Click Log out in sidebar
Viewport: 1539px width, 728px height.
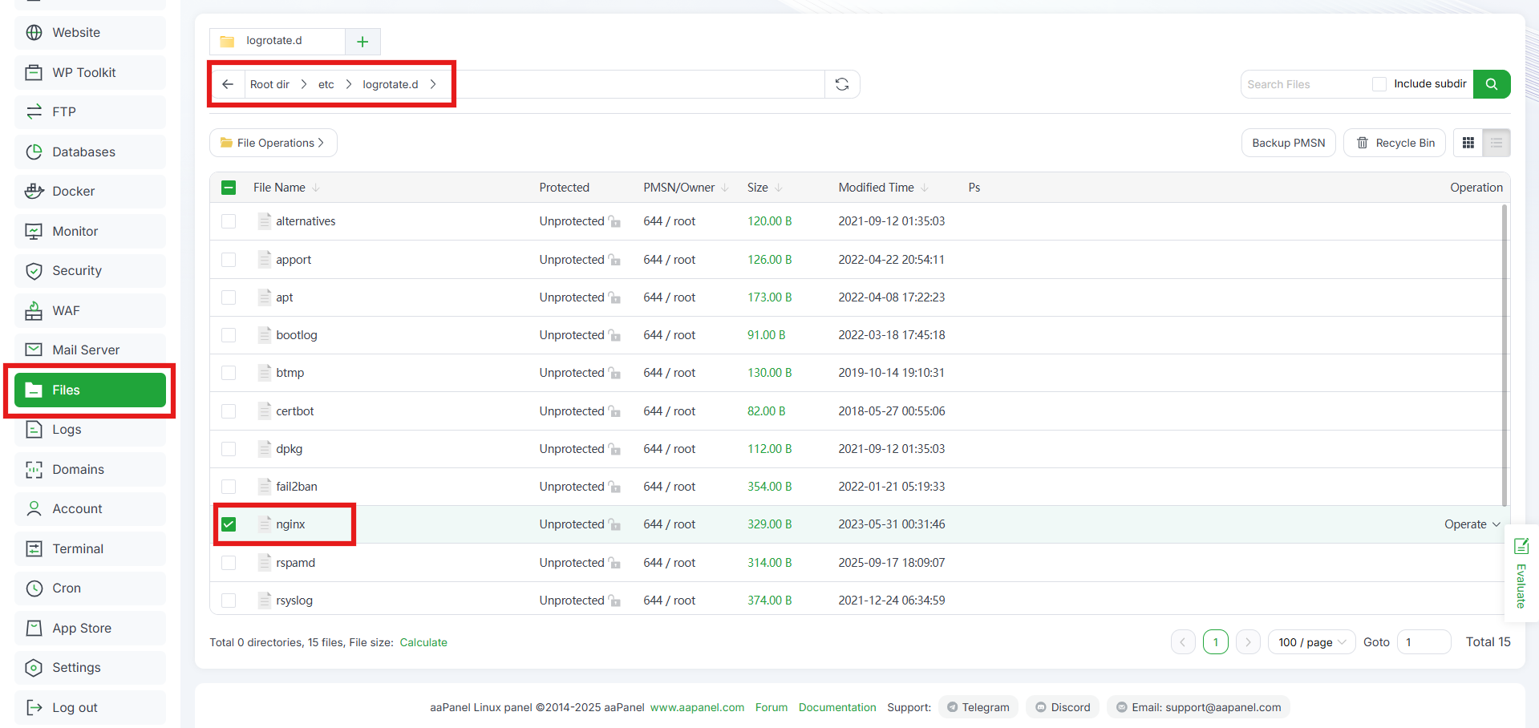[90, 707]
